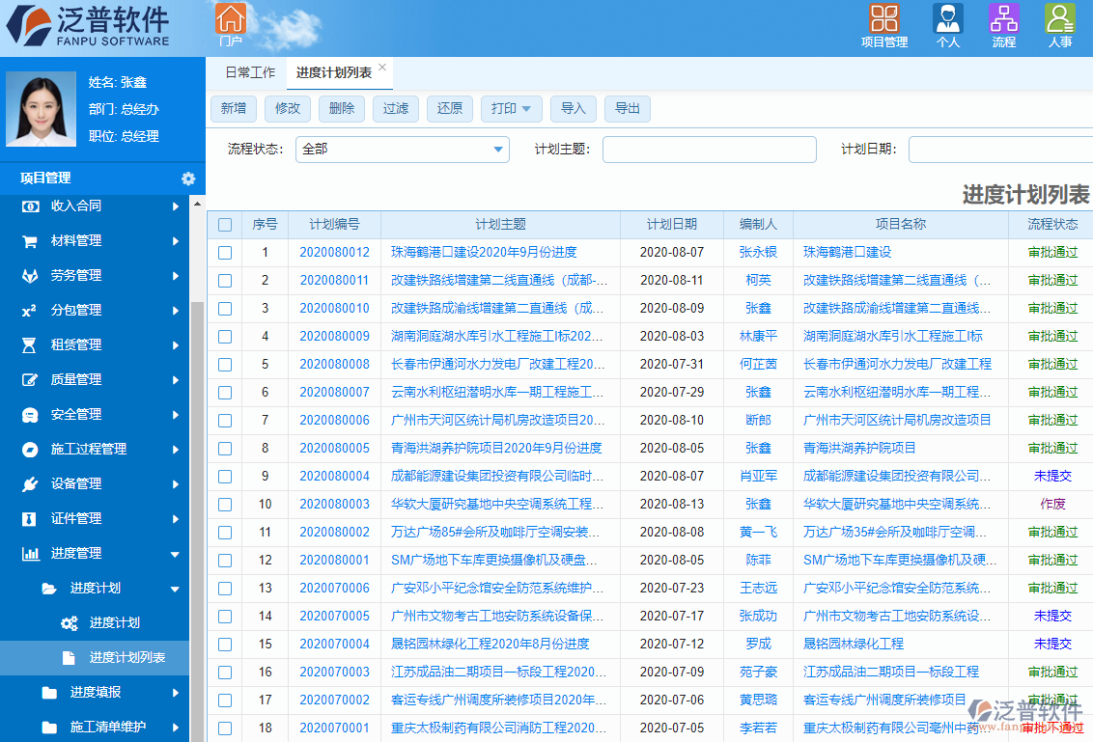
Task: Switch to the 日常工作 tab
Action: (248, 71)
